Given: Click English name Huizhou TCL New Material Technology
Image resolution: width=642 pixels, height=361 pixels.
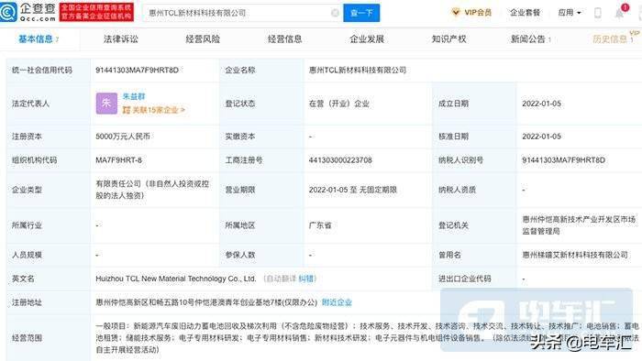Looking at the screenshot, I should click(x=176, y=279).
